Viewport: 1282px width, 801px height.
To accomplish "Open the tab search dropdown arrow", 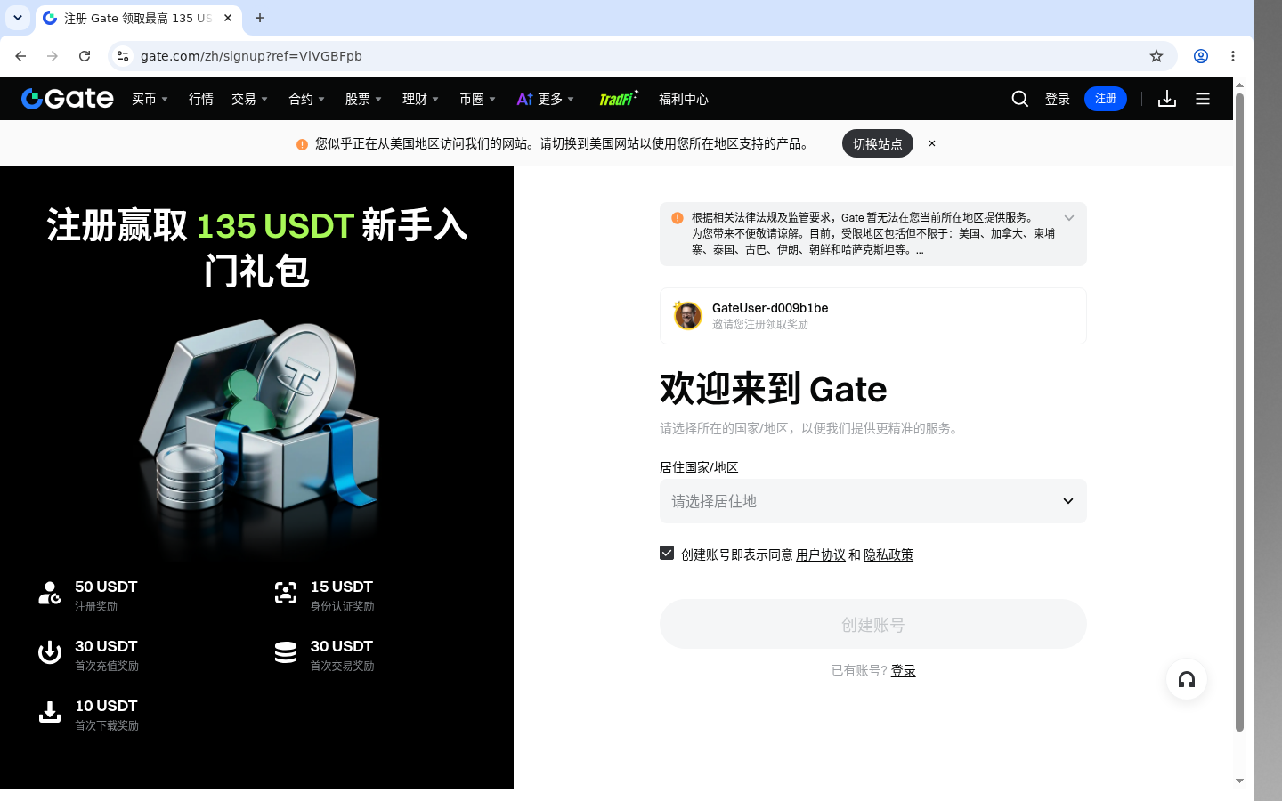I will click(x=18, y=18).
